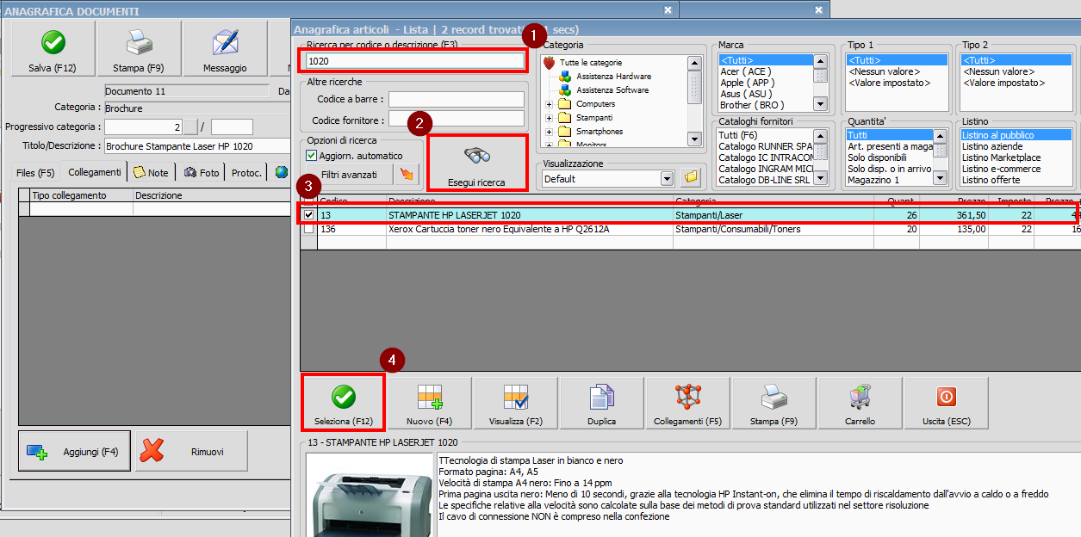The height and width of the screenshot is (537, 1081).
Task: Select Listino Marketplace in Listino list
Action: (1002, 157)
